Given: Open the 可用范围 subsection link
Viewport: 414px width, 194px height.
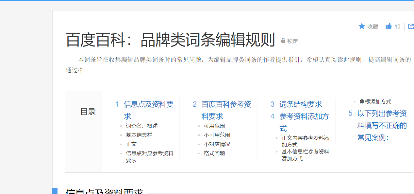Looking at the screenshot, I should 214,125.
